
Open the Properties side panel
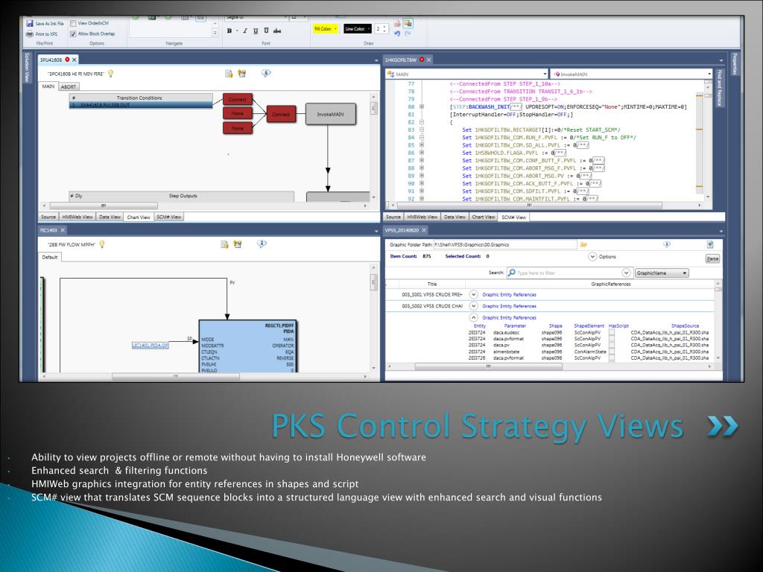point(735,64)
